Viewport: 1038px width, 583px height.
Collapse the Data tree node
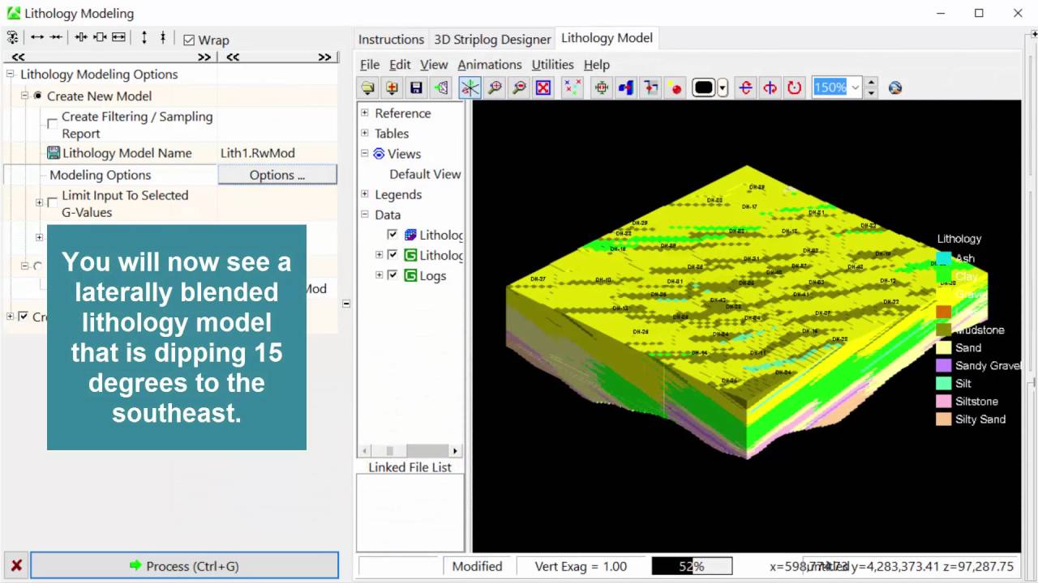tap(365, 215)
